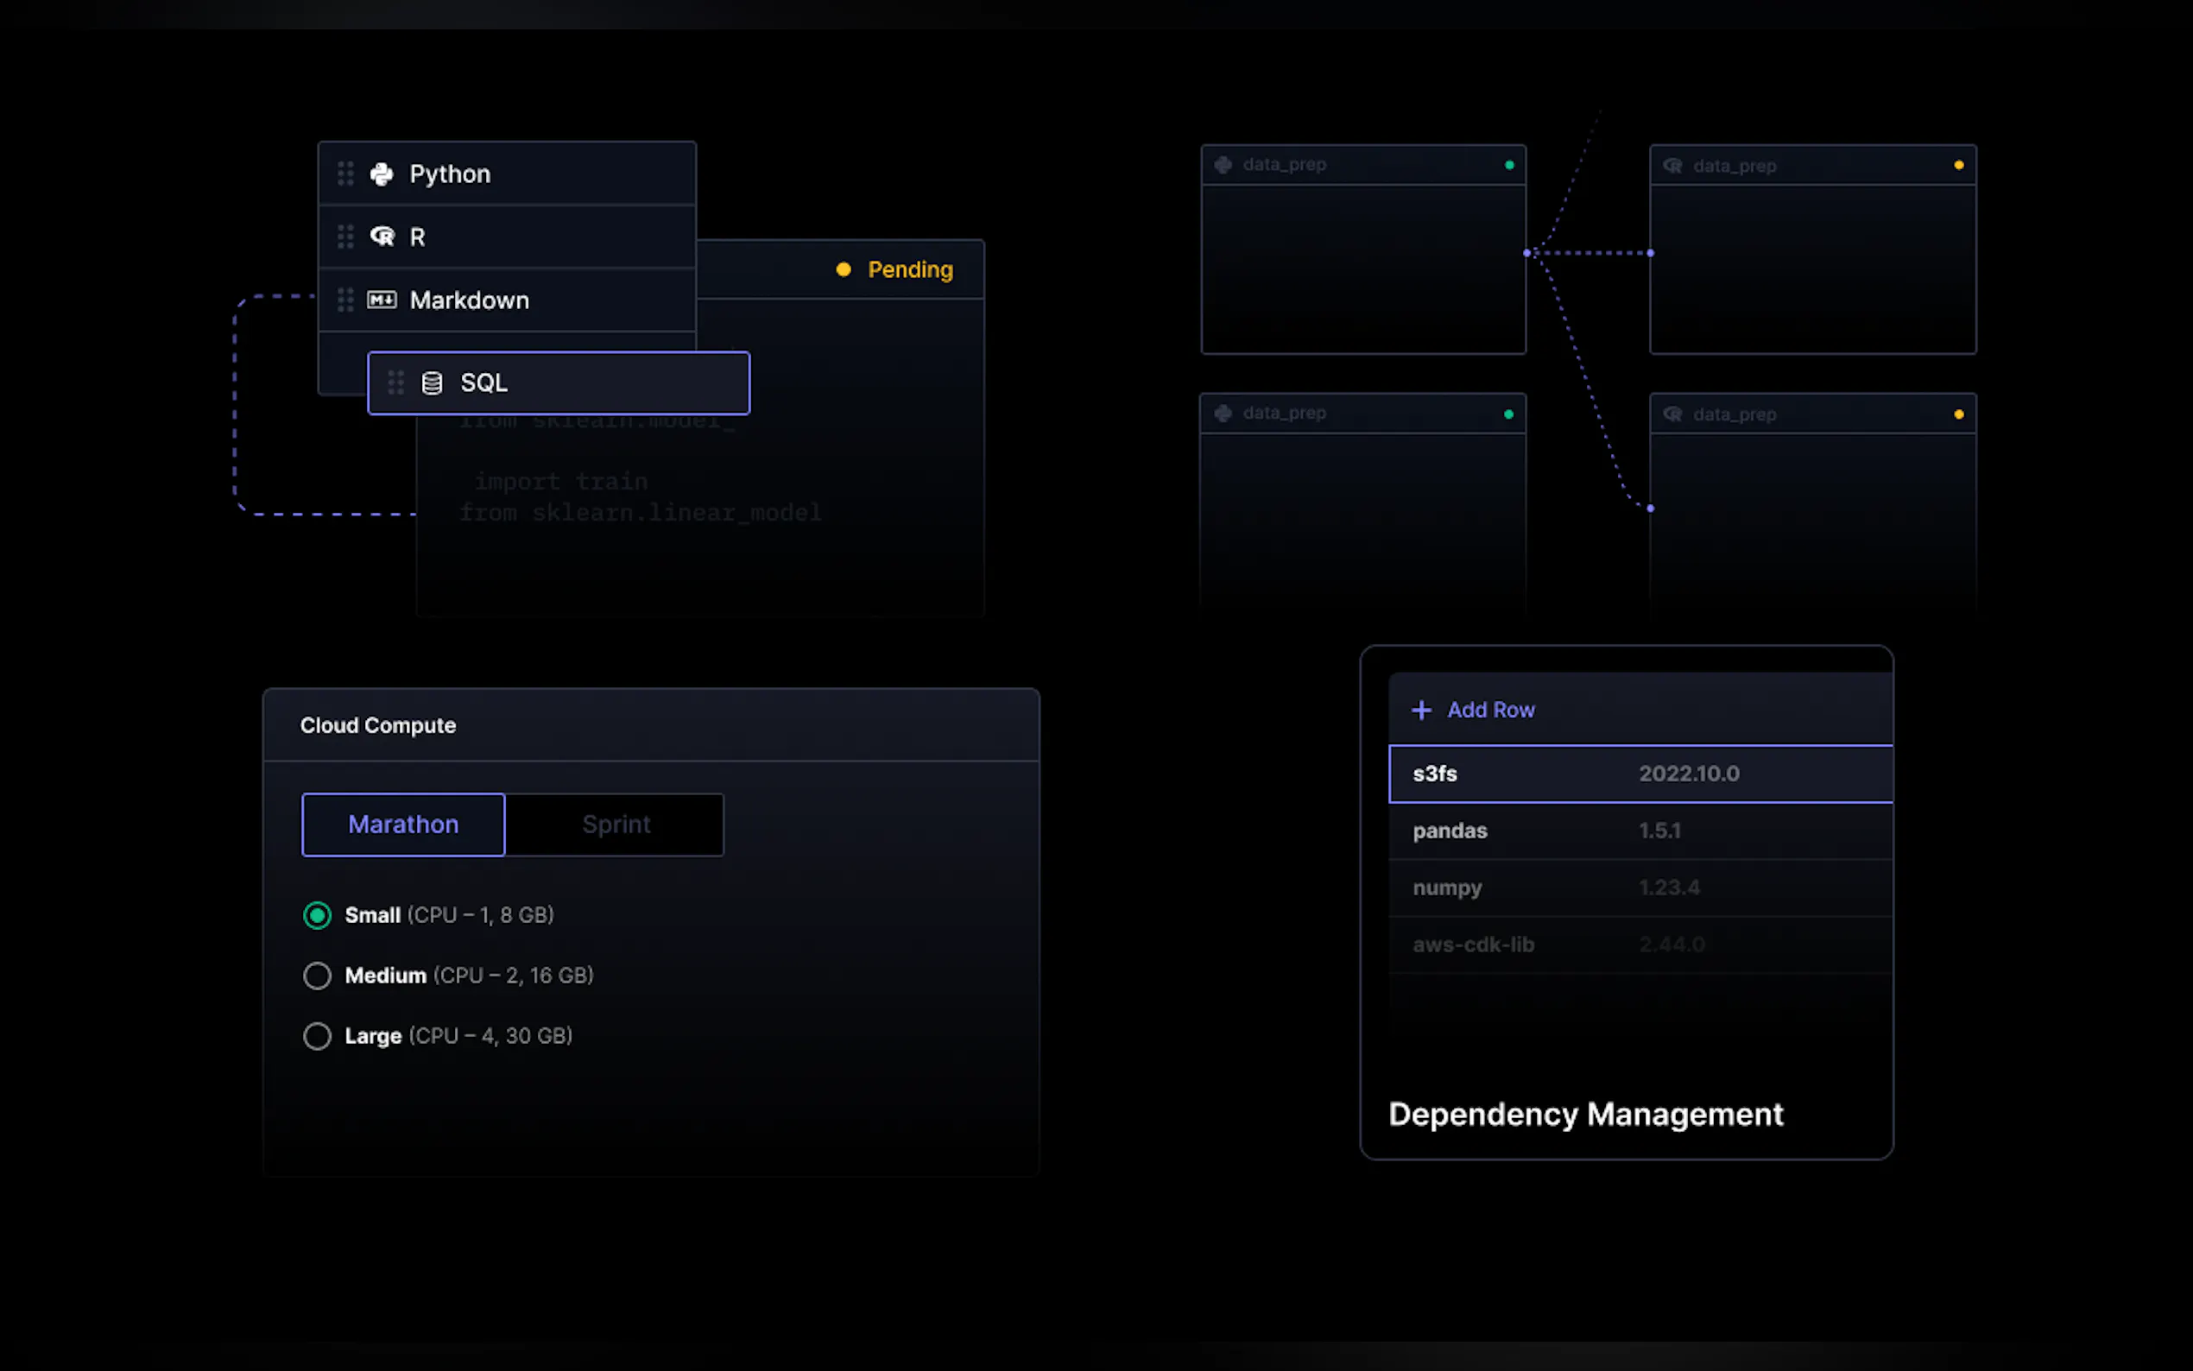The height and width of the screenshot is (1371, 2193).
Task: Click the Markdown icon in cell type list
Action: point(382,300)
